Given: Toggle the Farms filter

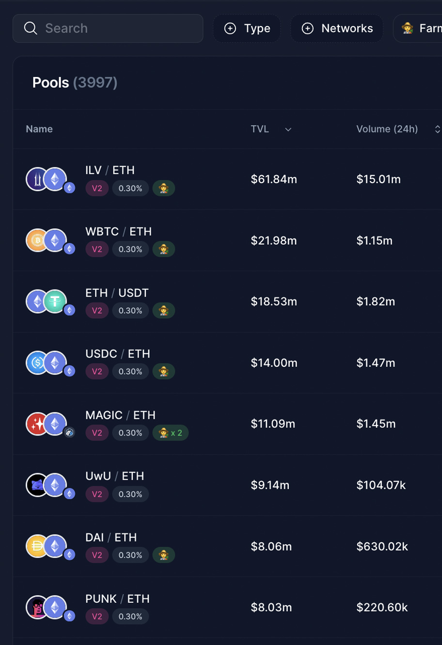Looking at the screenshot, I should tap(420, 29).
